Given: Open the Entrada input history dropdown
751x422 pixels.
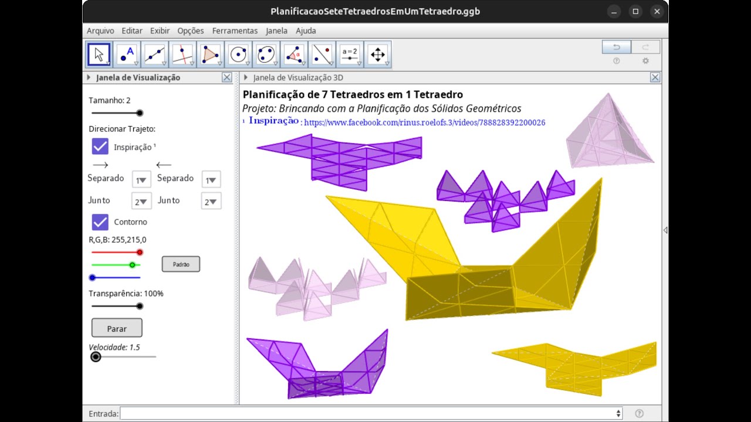Looking at the screenshot, I should (618, 413).
